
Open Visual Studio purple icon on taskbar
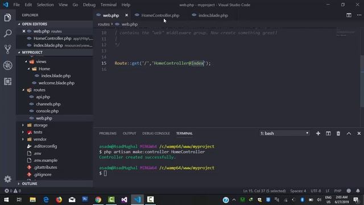tap(124, 200)
